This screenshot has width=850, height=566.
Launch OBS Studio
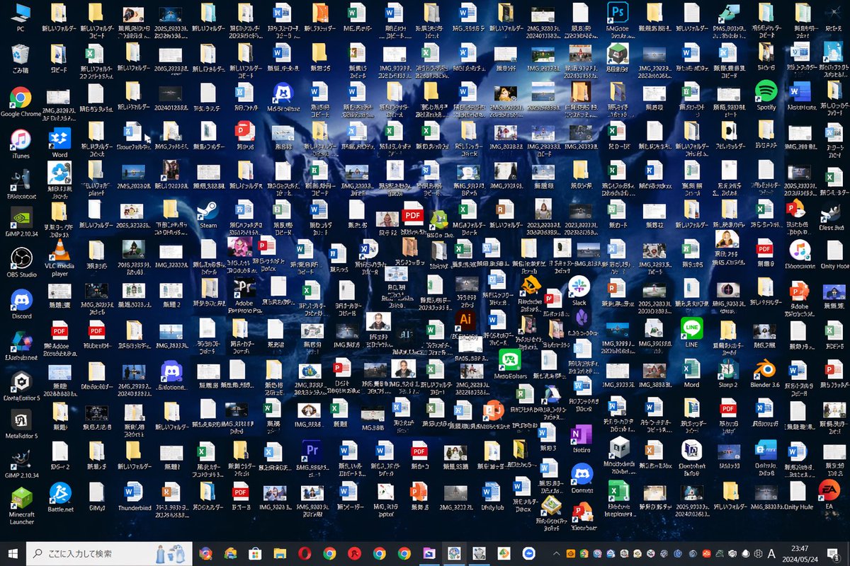point(21,258)
